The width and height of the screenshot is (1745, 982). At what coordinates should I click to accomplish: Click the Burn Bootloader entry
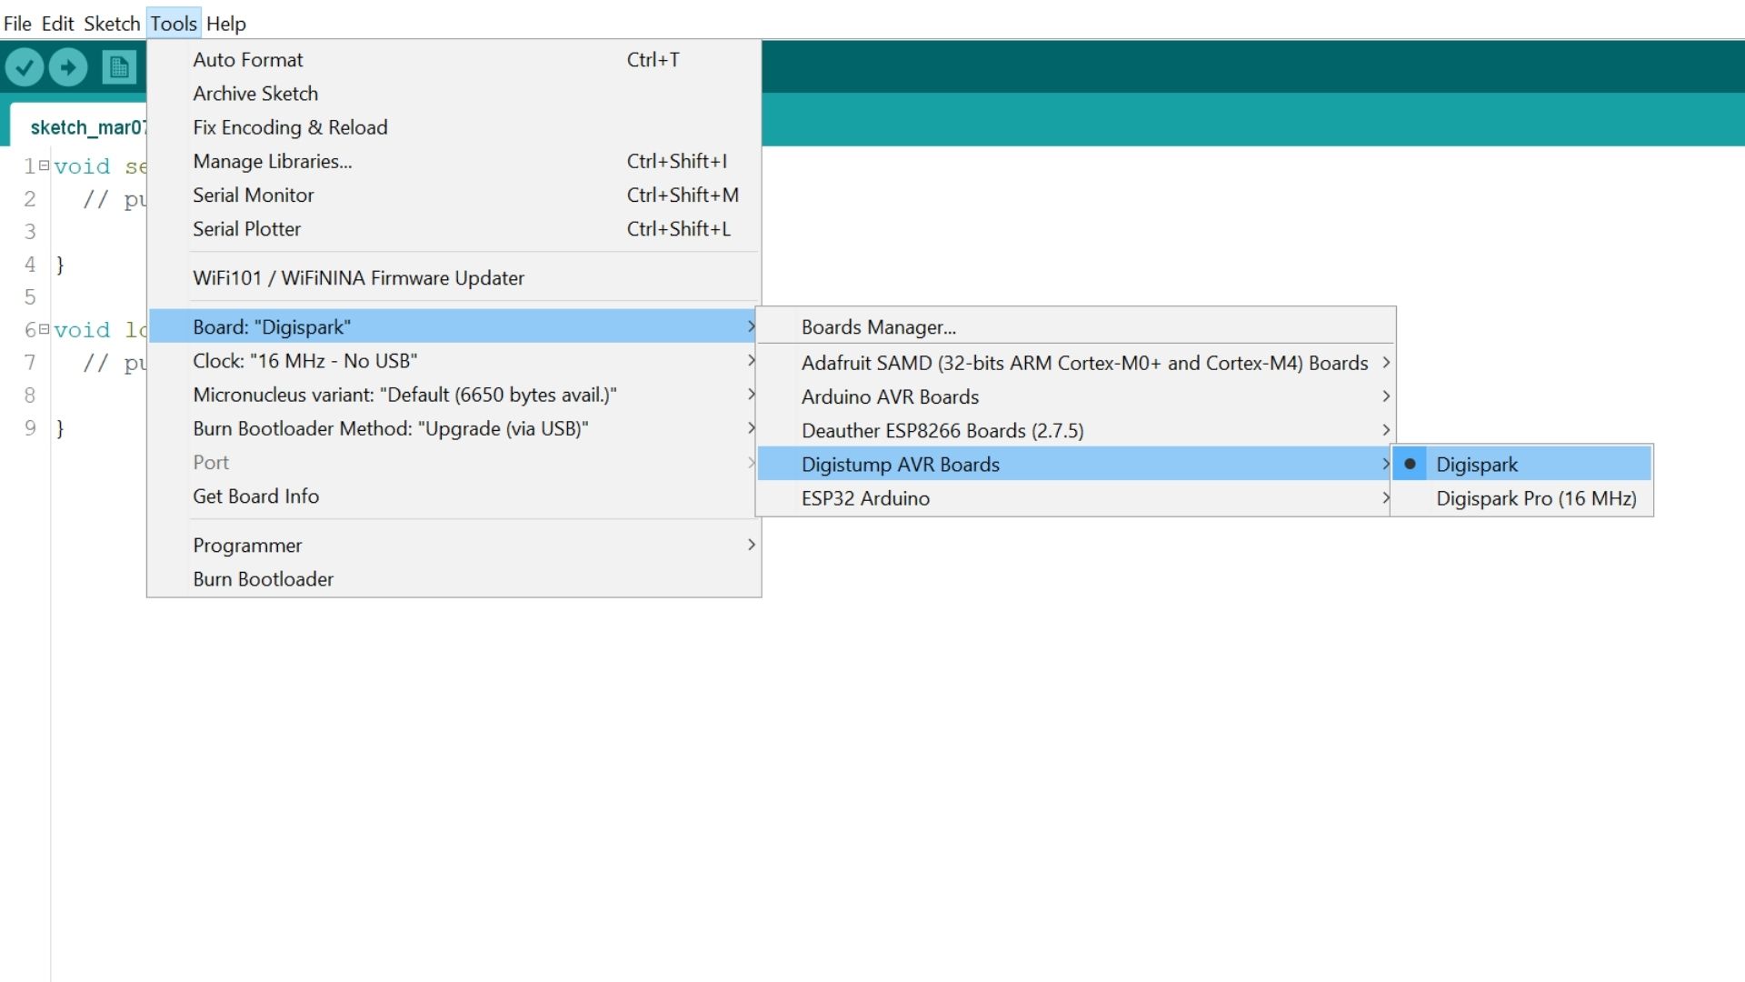(454, 579)
